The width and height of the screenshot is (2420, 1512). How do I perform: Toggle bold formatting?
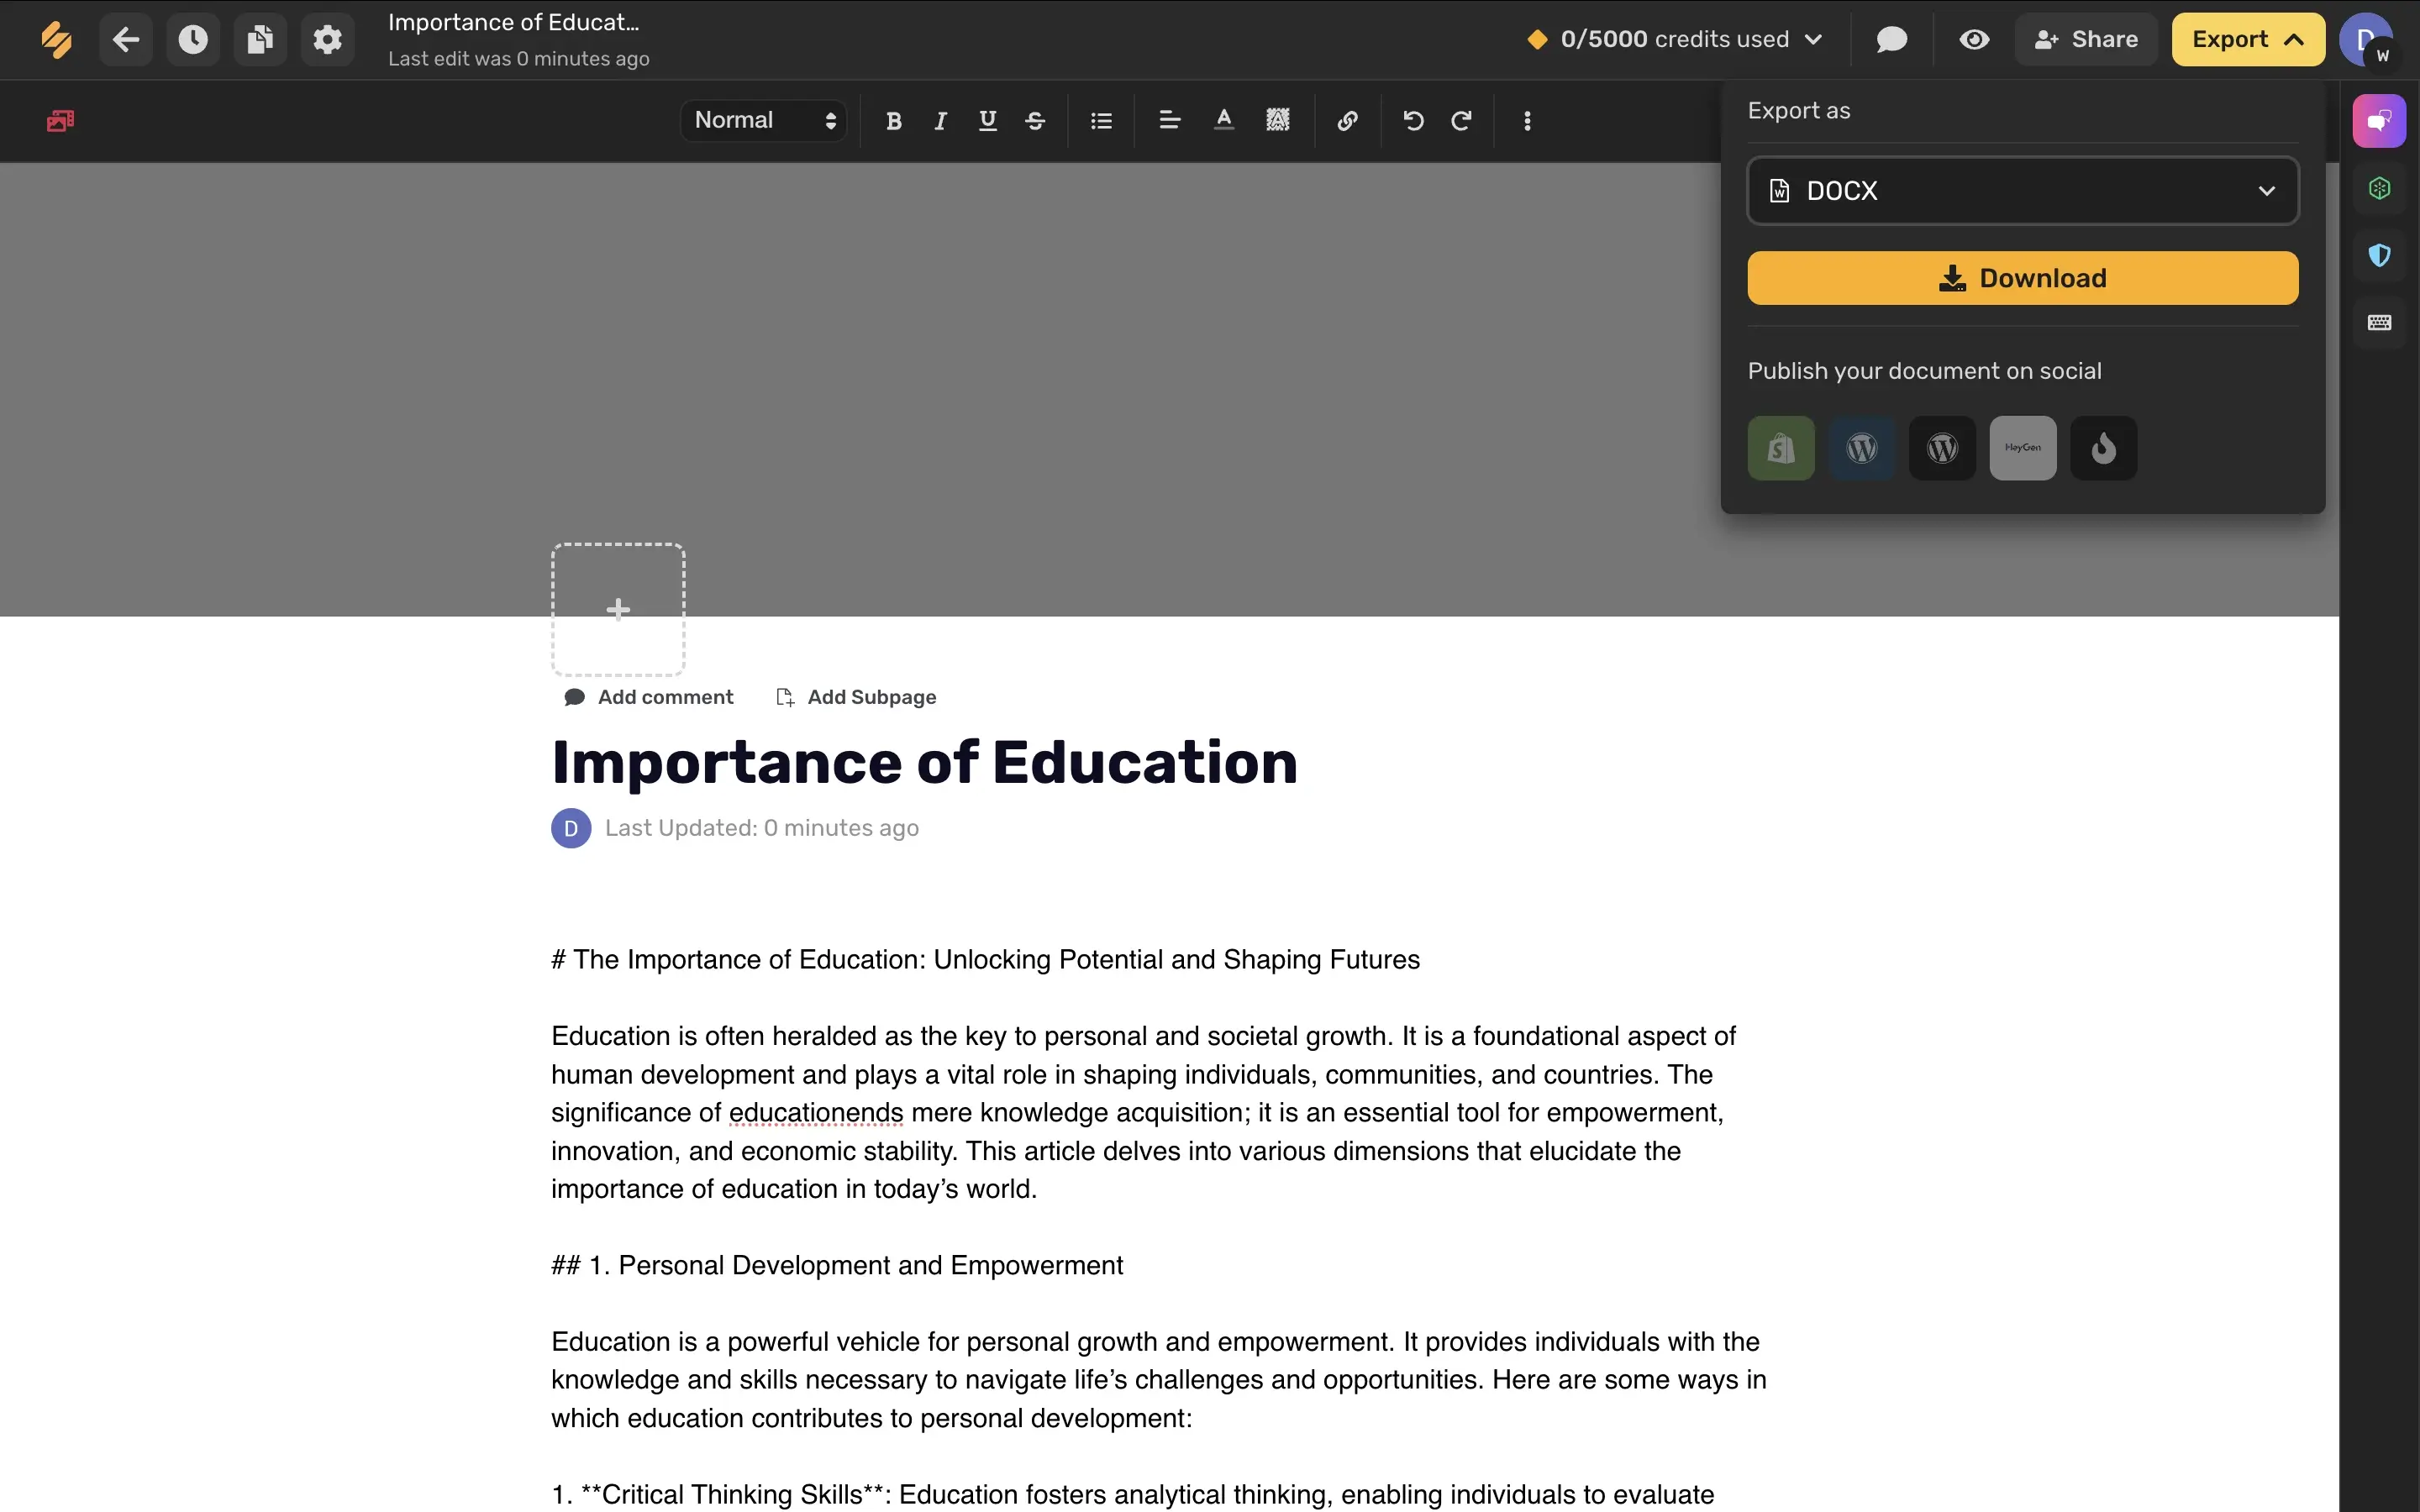tap(894, 121)
